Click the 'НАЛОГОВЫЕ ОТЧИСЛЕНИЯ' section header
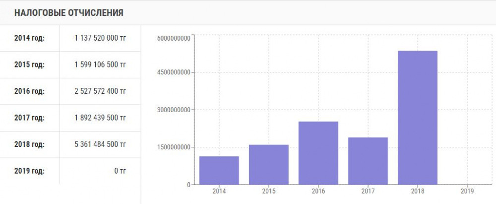The height and width of the screenshot is (204, 496). [x=69, y=13]
